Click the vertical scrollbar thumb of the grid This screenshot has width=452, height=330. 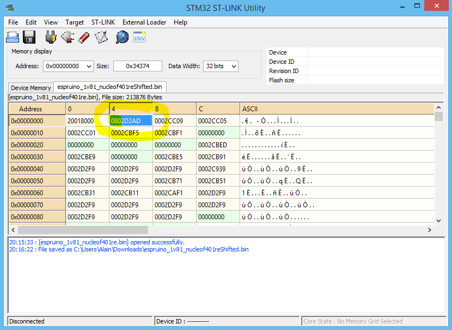pos(439,117)
